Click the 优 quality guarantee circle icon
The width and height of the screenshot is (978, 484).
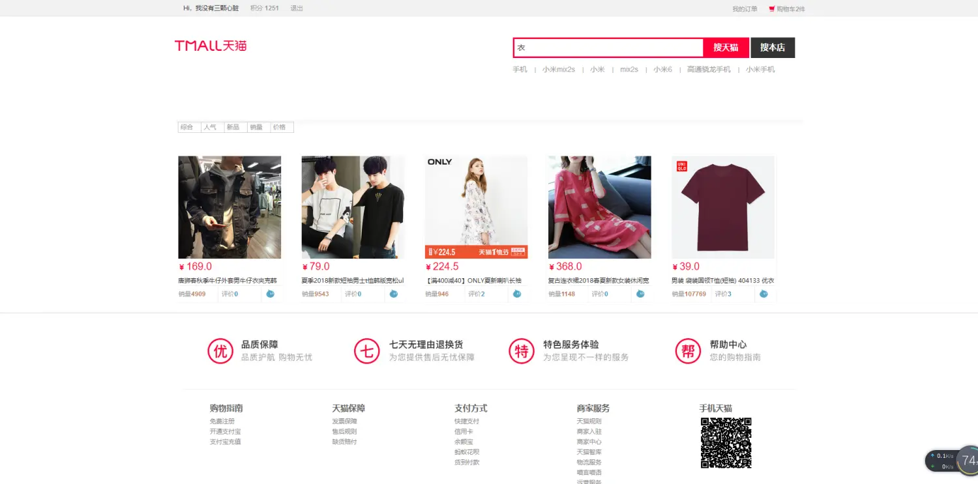[x=220, y=351]
